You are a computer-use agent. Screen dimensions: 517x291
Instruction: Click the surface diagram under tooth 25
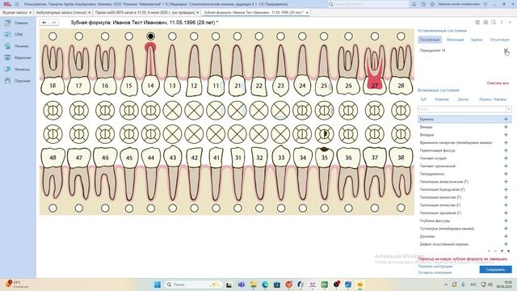coord(325,111)
